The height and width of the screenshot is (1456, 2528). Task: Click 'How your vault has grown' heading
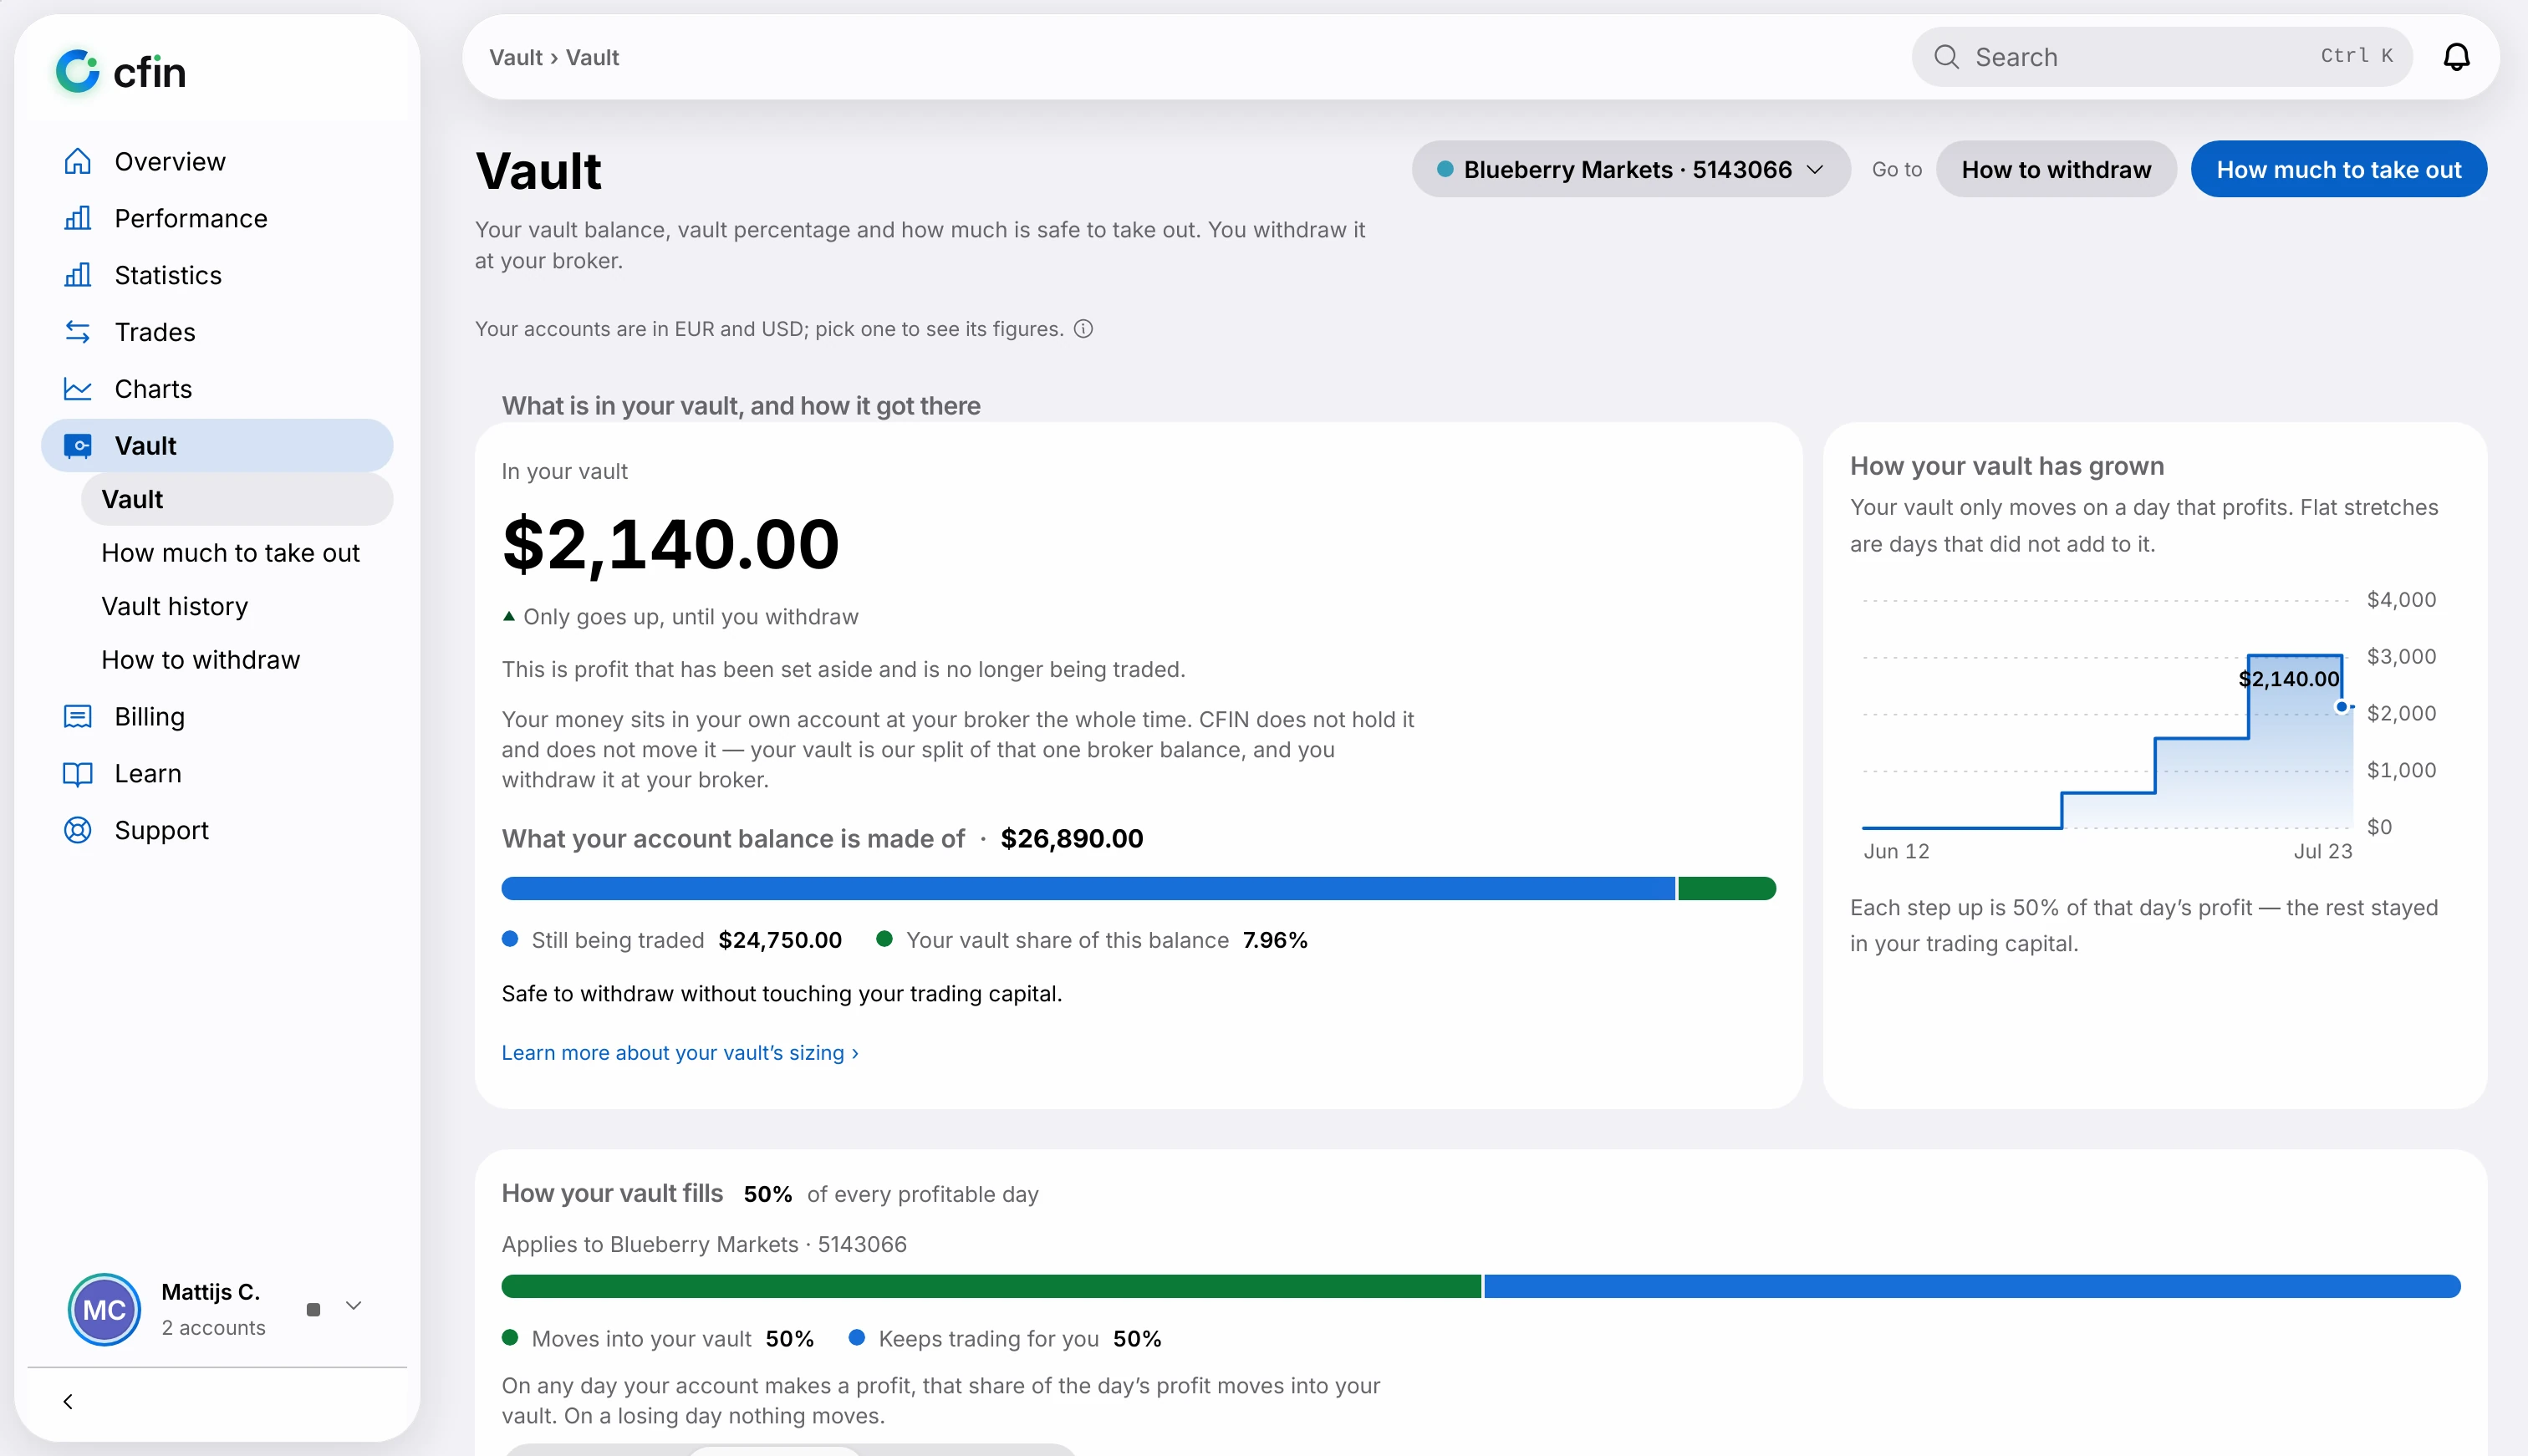click(x=2006, y=466)
